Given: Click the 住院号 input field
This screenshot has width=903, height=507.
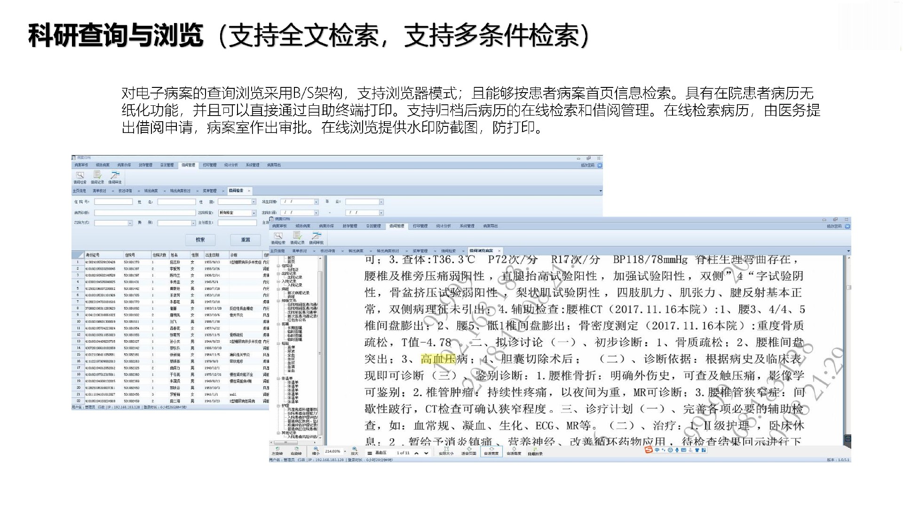Looking at the screenshot, I should (x=113, y=202).
